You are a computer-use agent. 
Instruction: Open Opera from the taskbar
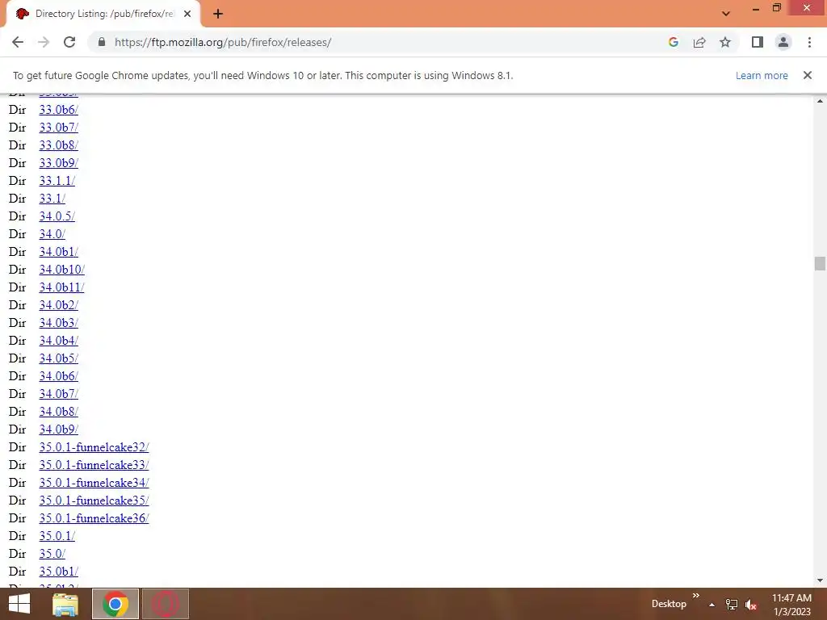[165, 604]
